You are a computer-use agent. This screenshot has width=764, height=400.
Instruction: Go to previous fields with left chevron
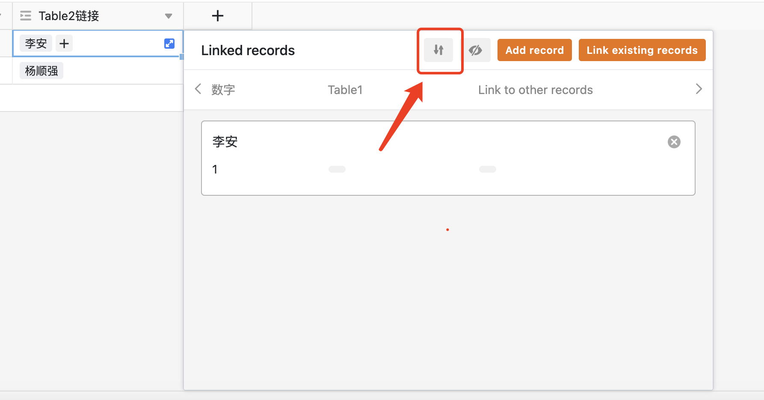tap(198, 89)
